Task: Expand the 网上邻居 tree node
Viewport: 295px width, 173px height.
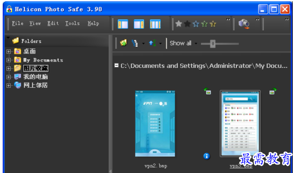Action: tap(9, 85)
